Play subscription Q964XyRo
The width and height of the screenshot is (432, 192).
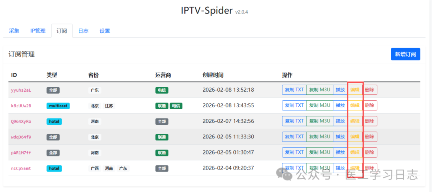point(340,121)
